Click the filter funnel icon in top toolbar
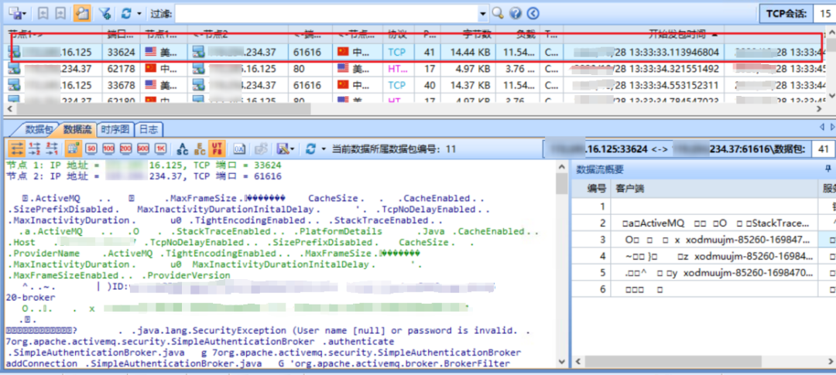Image resolution: width=836 pixels, height=375 pixels. tap(104, 13)
